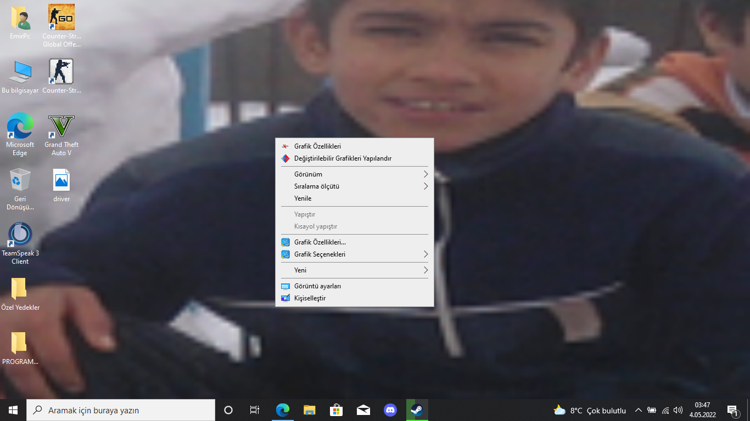Image resolution: width=750 pixels, height=421 pixels.
Task: Select the driver image file on desktop
Action: pos(61,186)
